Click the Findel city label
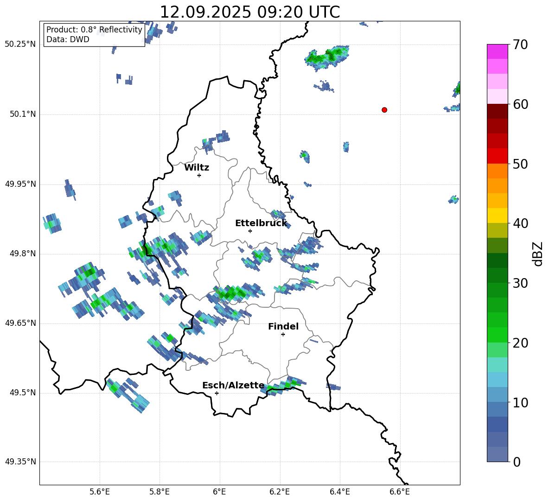This screenshot has height=501, width=549. point(283,327)
